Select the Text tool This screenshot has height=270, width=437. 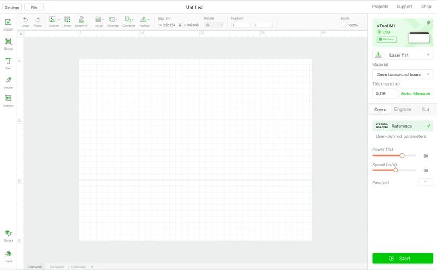point(8,62)
